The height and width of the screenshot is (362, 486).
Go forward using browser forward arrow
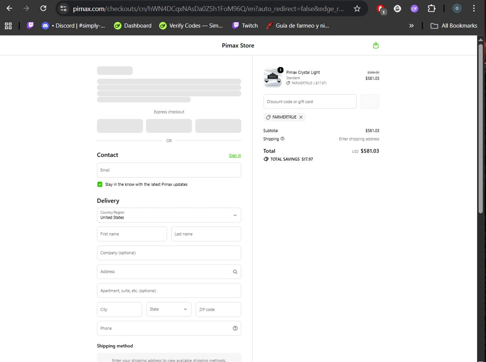(x=26, y=8)
